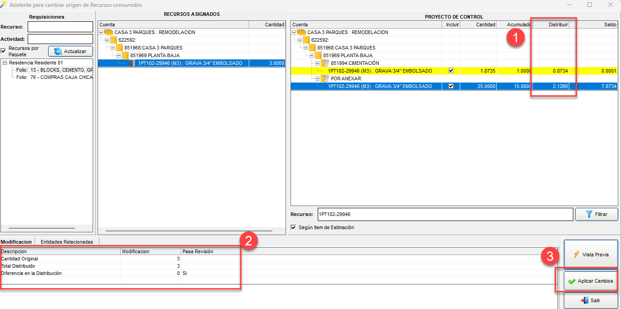Viewport: 621px width, 309px height.
Task: Click the POR ANEXAR document icon
Action: (325, 78)
